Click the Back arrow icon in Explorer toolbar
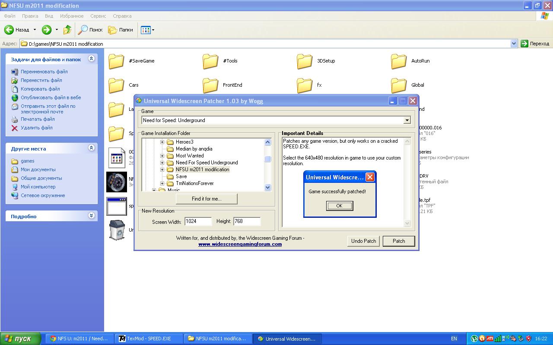 [9, 30]
